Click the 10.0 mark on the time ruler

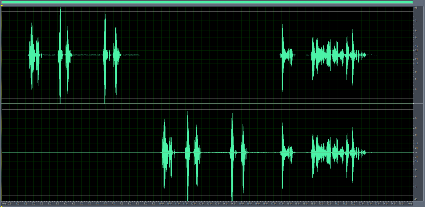click(161, 204)
